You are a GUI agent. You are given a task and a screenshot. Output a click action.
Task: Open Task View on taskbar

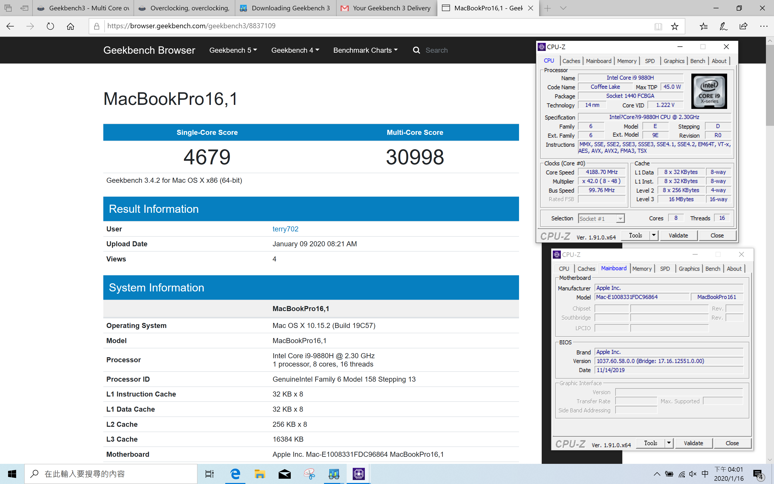pos(209,474)
